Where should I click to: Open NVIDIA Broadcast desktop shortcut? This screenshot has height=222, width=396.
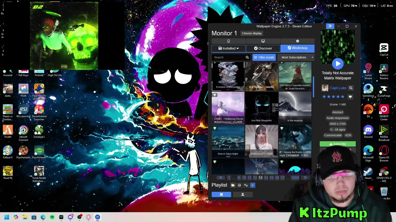tap(384, 133)
